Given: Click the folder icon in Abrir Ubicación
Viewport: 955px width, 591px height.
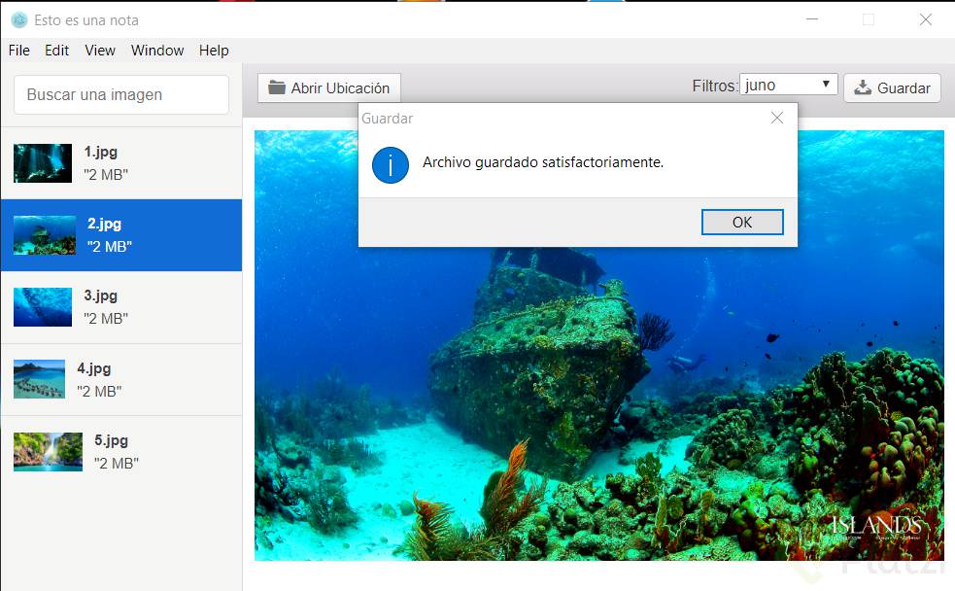Looking at the screenshot, I should tap(277, 87).
